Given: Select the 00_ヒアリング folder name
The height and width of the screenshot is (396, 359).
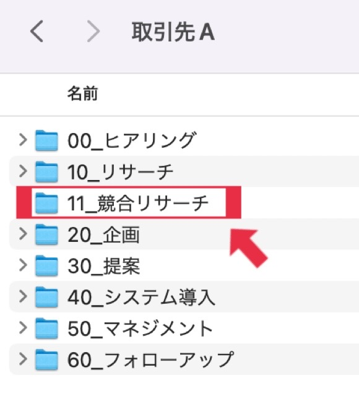Looking at the screenshot, I should click(x=132, y=140).
